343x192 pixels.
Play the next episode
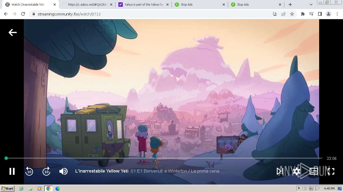280,171
